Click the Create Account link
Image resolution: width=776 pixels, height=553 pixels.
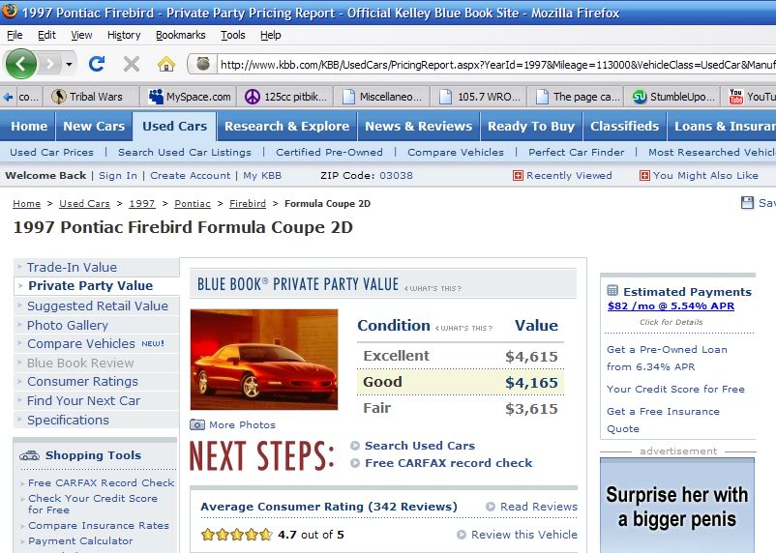click(x=190, y=176)
